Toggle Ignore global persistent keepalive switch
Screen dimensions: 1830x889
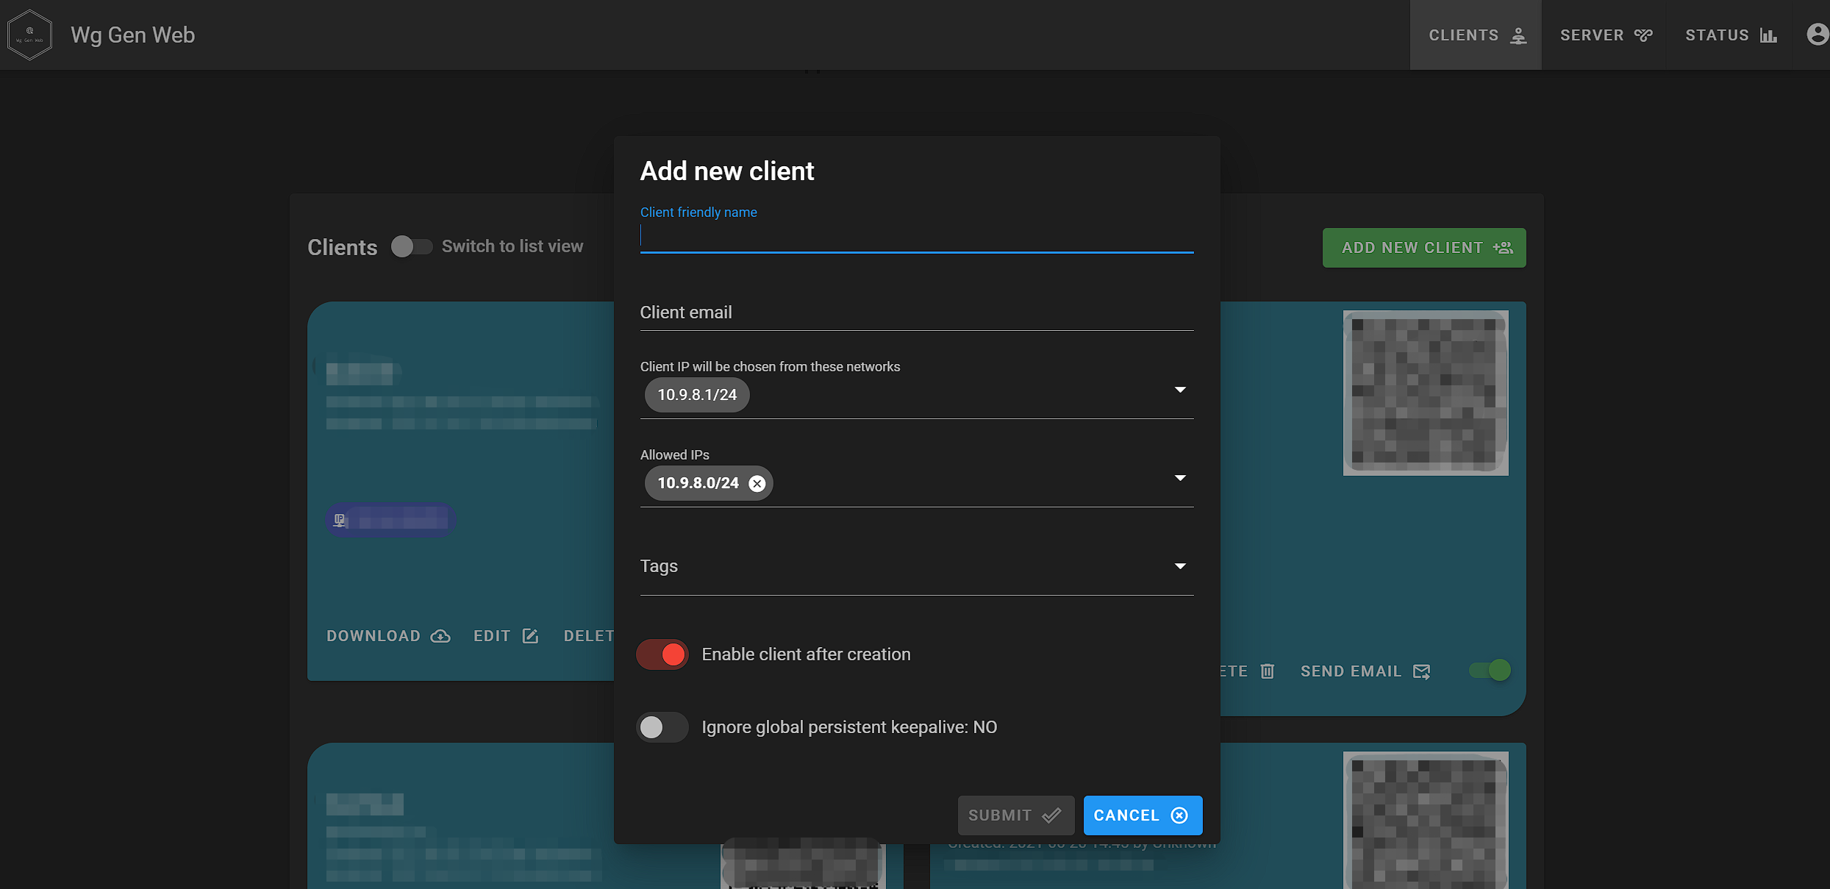(662, 727)
